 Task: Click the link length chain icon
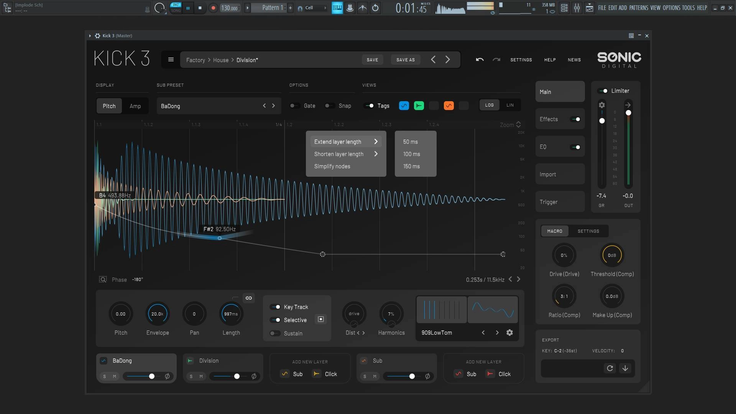tap(249, 298)
